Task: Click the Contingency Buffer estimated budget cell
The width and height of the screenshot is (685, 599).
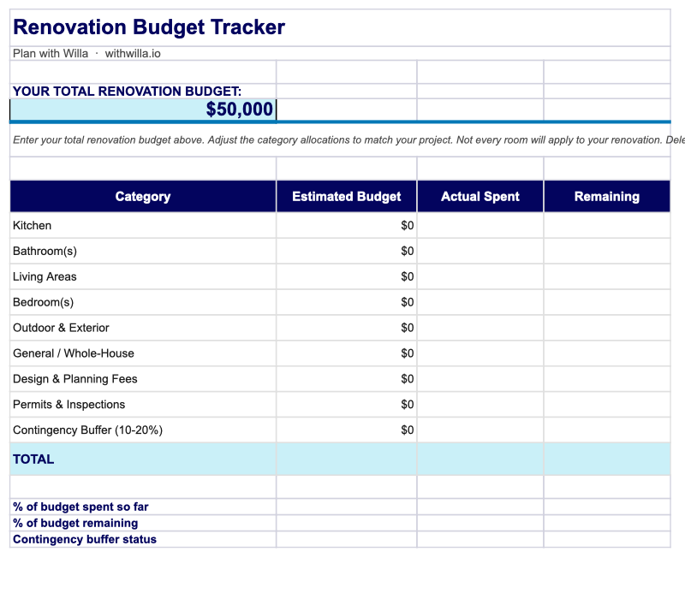Action: click(346, 430)
